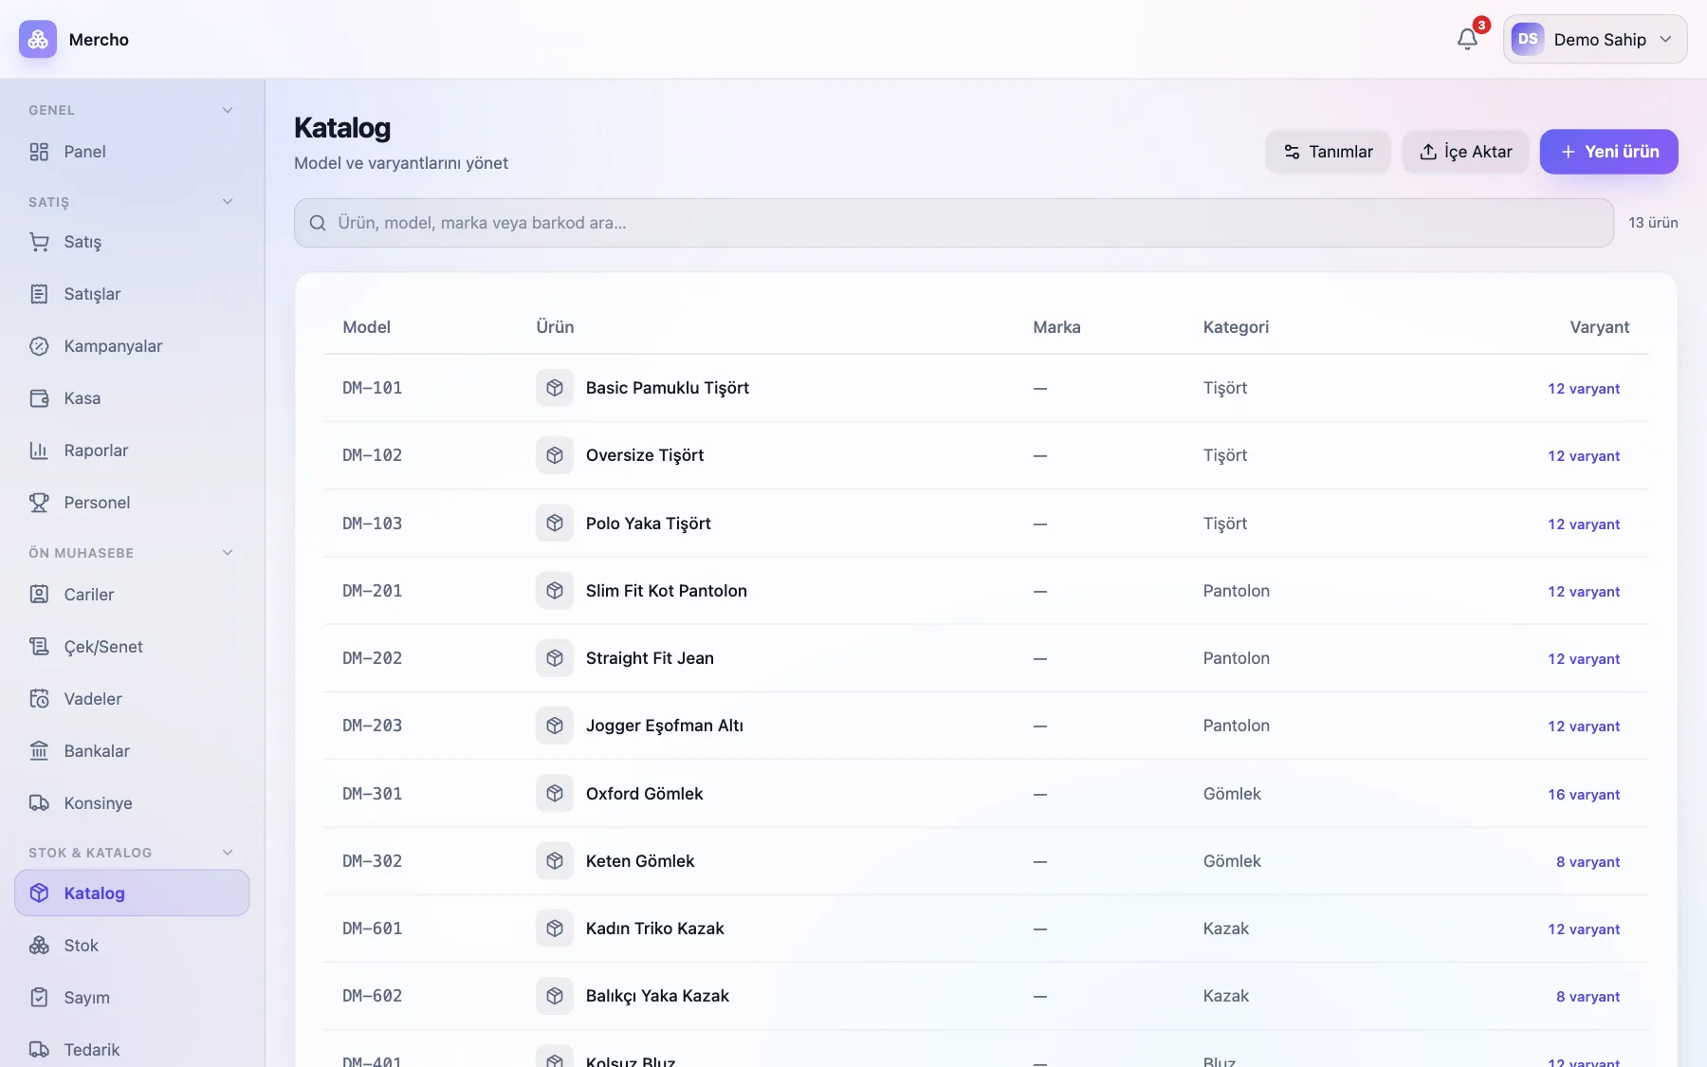Click the Oxford Gömlek product box icon
Viewport: 1707px width, 1067px height.
(555, 794)
